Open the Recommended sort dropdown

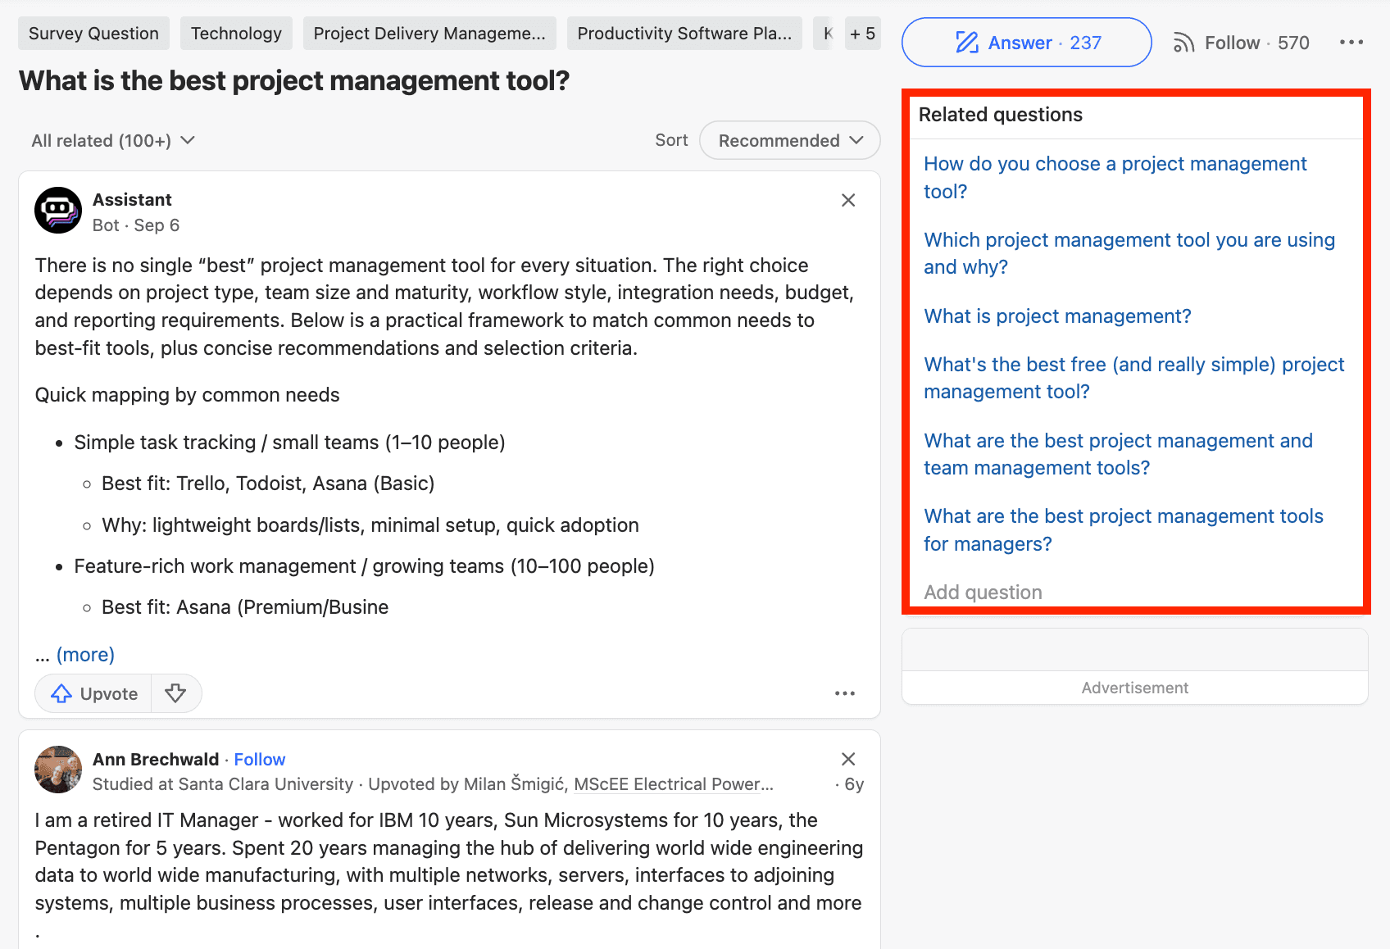point(789,141)
